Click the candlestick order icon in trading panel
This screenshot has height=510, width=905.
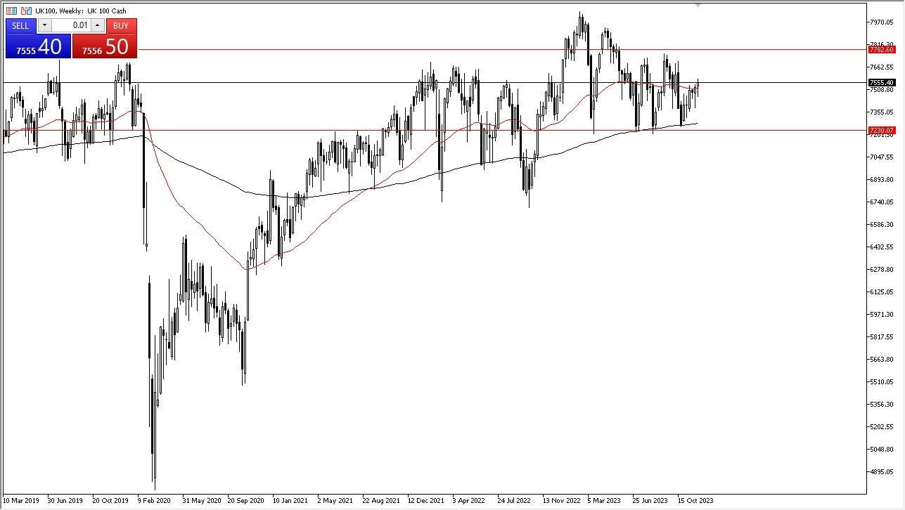pyautogui.click(x=25, y=11)
